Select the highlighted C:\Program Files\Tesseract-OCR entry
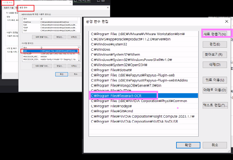The width and height of the screenshot is (233, 160). (x=143, y=96)
